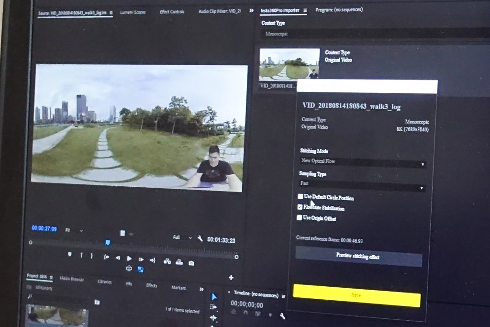Uncheck Flowstate Stabilization
The height and width of the screenshot is (327, 490).
(300, 207)
